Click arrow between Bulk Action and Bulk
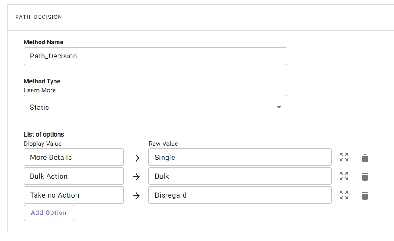Screen dimensions: 394x241 coord(136,176)
